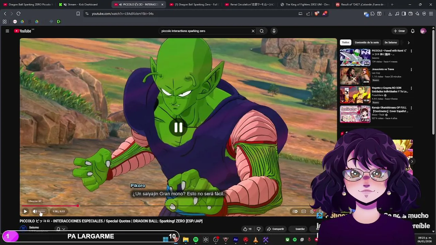Start voice search with microphone icon
This screenshot has width=436, height=245.
coord(274,31)
